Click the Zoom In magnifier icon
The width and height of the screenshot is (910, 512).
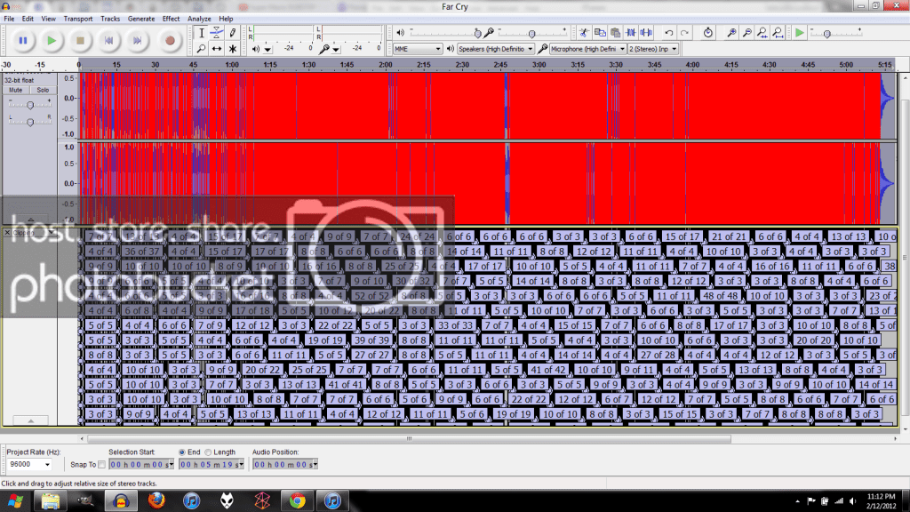click(x=731, y=33)
